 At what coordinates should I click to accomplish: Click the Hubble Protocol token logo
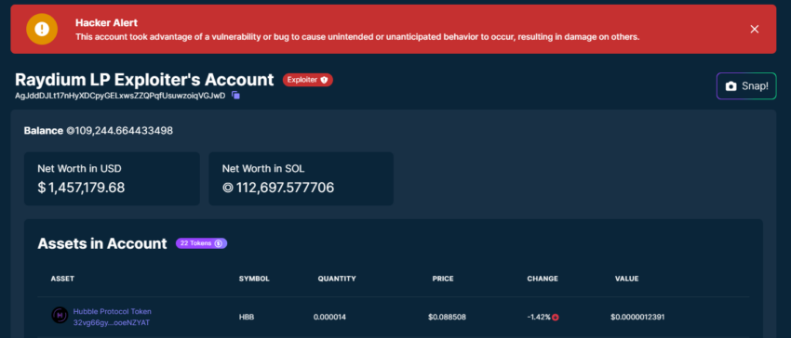tap(60, 316)
